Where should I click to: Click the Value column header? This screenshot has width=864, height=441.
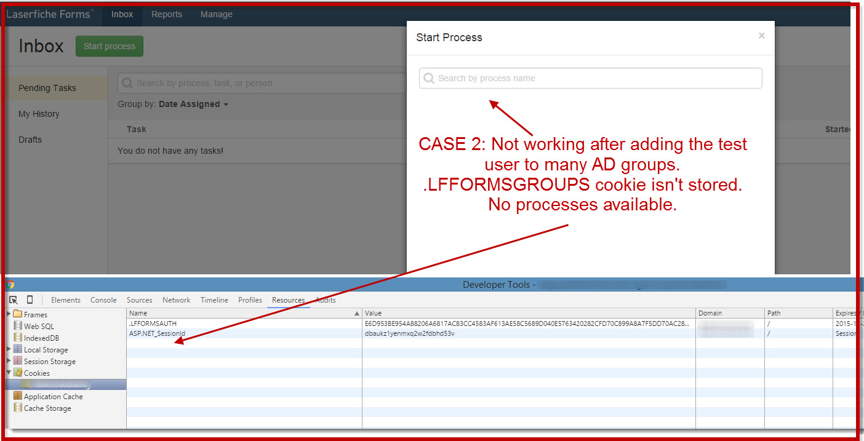pyautogui.click(x=529, y=313)
